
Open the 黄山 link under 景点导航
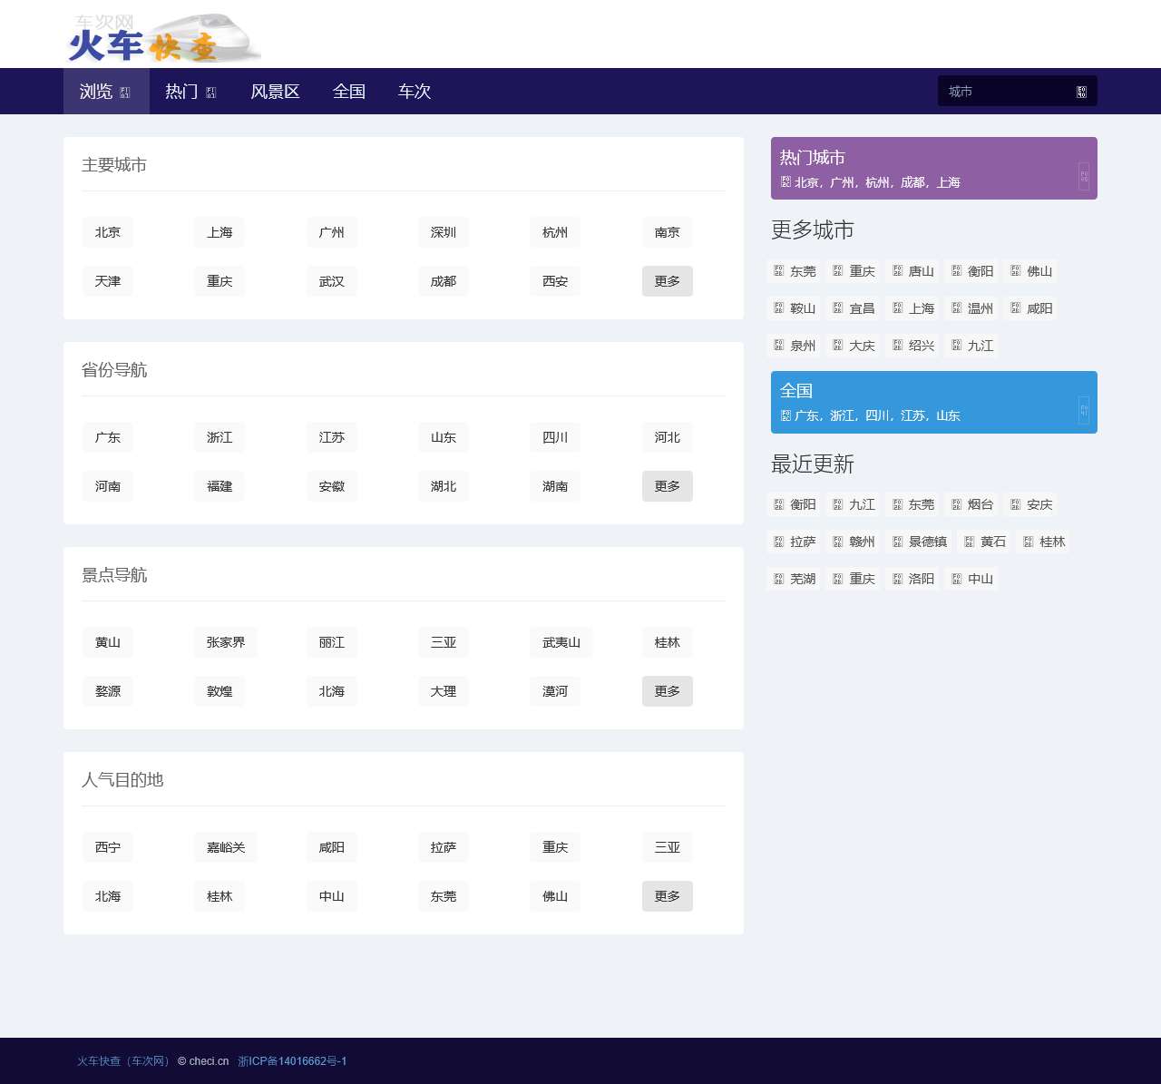coord(107,642)
